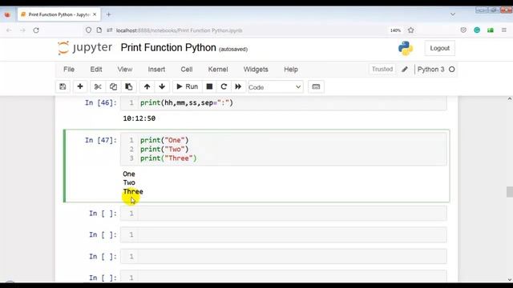Open the Edit menu
Viewport: 513px width, 288px height.
pos(96,70)
